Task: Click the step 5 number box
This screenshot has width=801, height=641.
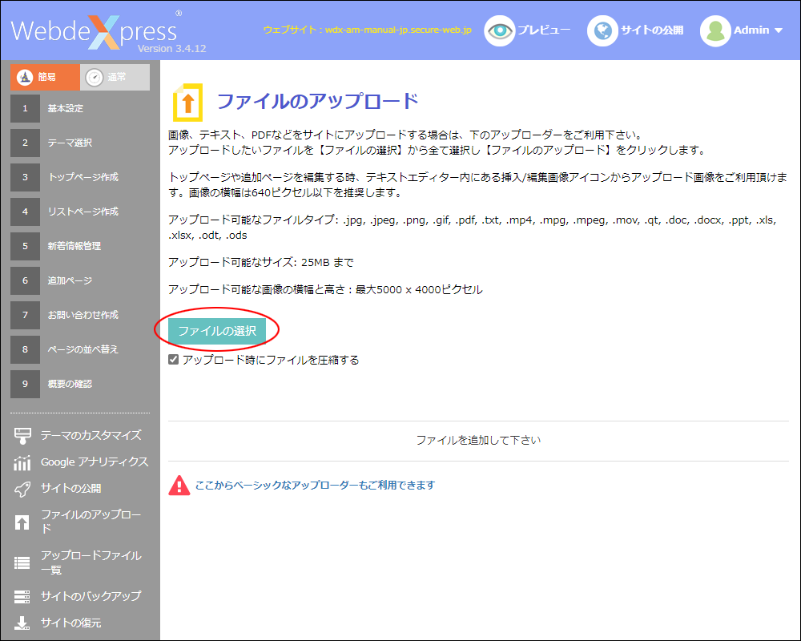Action: 25,246
